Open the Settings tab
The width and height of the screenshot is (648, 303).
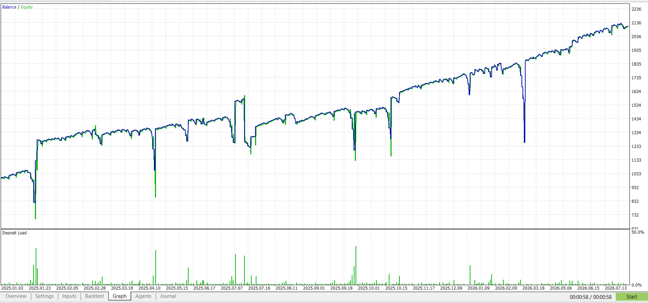coord(44,296)
